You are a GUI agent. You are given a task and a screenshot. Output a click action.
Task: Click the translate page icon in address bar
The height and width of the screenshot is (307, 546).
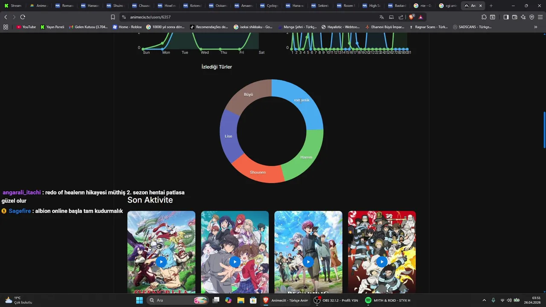pyautogui.click(x=381, y=17)
